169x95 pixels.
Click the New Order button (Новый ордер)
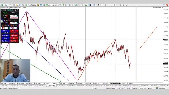(x=31, y=5)
